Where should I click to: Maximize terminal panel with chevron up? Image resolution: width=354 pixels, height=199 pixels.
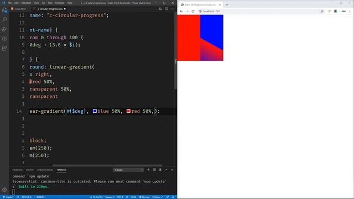tap(166, 170)
